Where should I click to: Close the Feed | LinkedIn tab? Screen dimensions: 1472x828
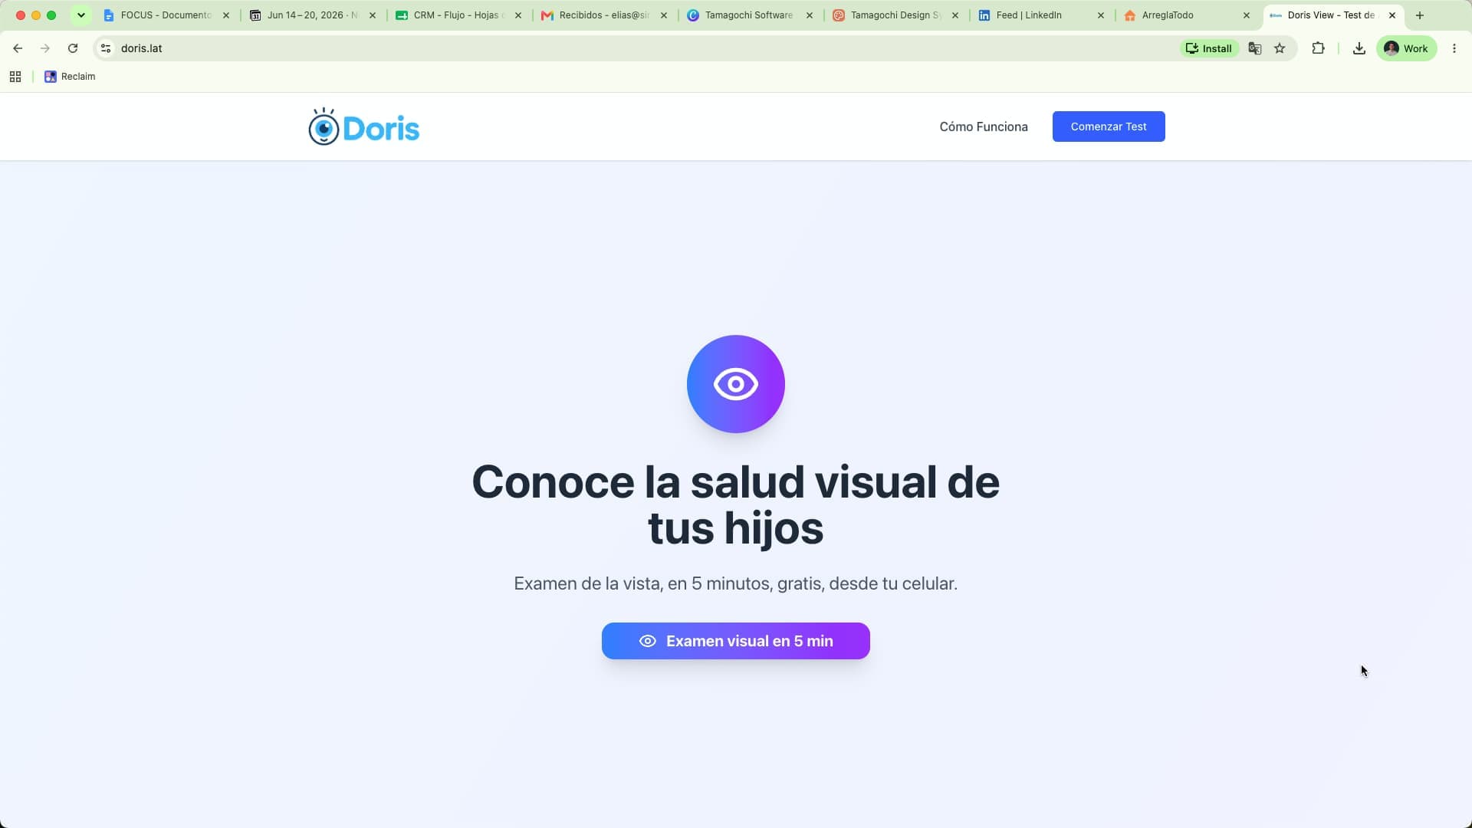tap(1101, 15)
